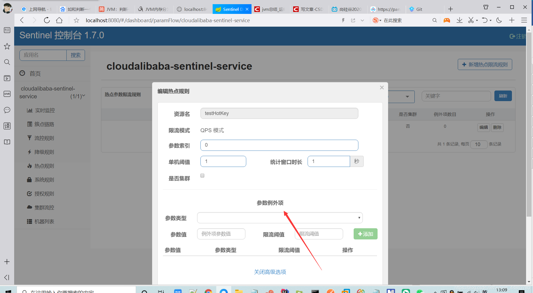This screenshot has height=293, width=533.
Task: Click the green 添加 button
Action: (x=365, y=234)
